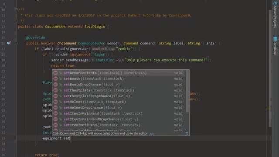This screenshot has width=279, height=157.
Task: Click the RED constant
Action: tap(119, 60)
